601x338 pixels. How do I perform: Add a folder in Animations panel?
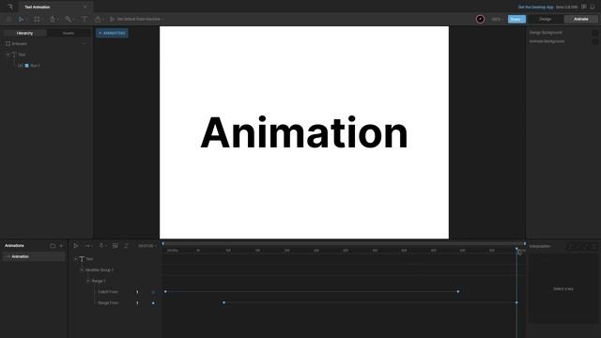[x=53, y=246]
